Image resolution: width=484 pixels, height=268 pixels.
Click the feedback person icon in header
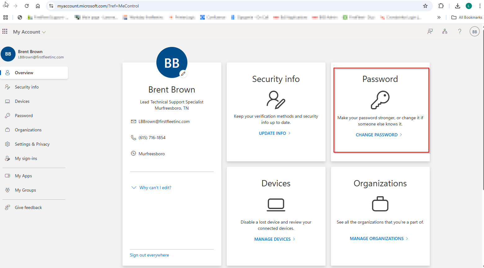click(x=430, y=31)
